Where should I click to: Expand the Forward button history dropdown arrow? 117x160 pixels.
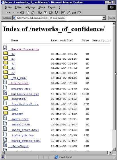[18, 13]
